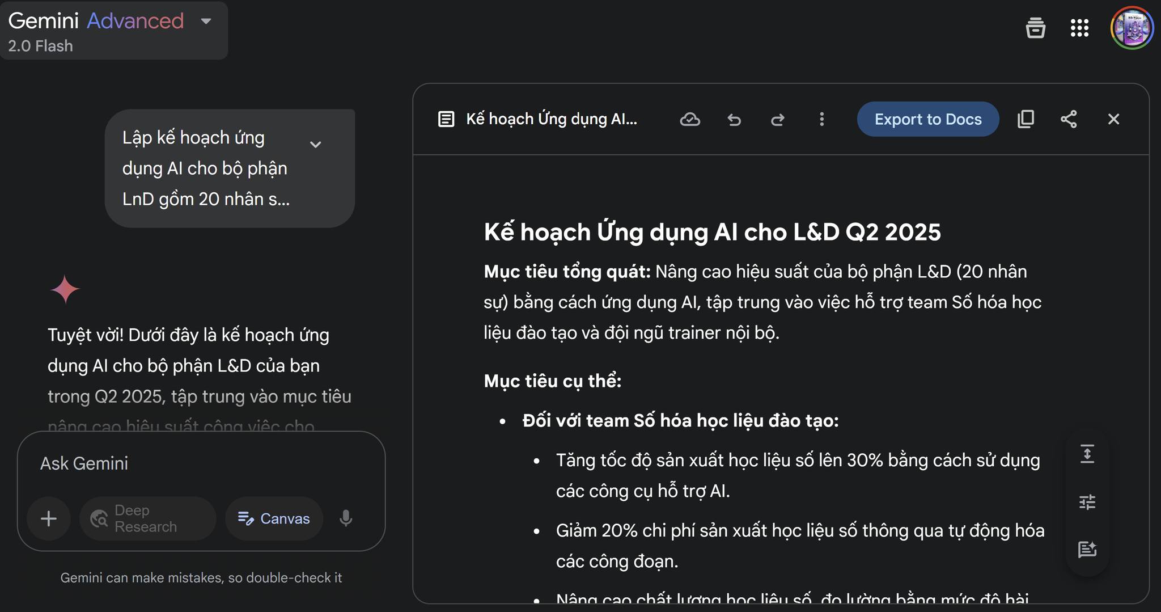
Task: Expand the collapsed user prompt message
Action: point(315,144)
